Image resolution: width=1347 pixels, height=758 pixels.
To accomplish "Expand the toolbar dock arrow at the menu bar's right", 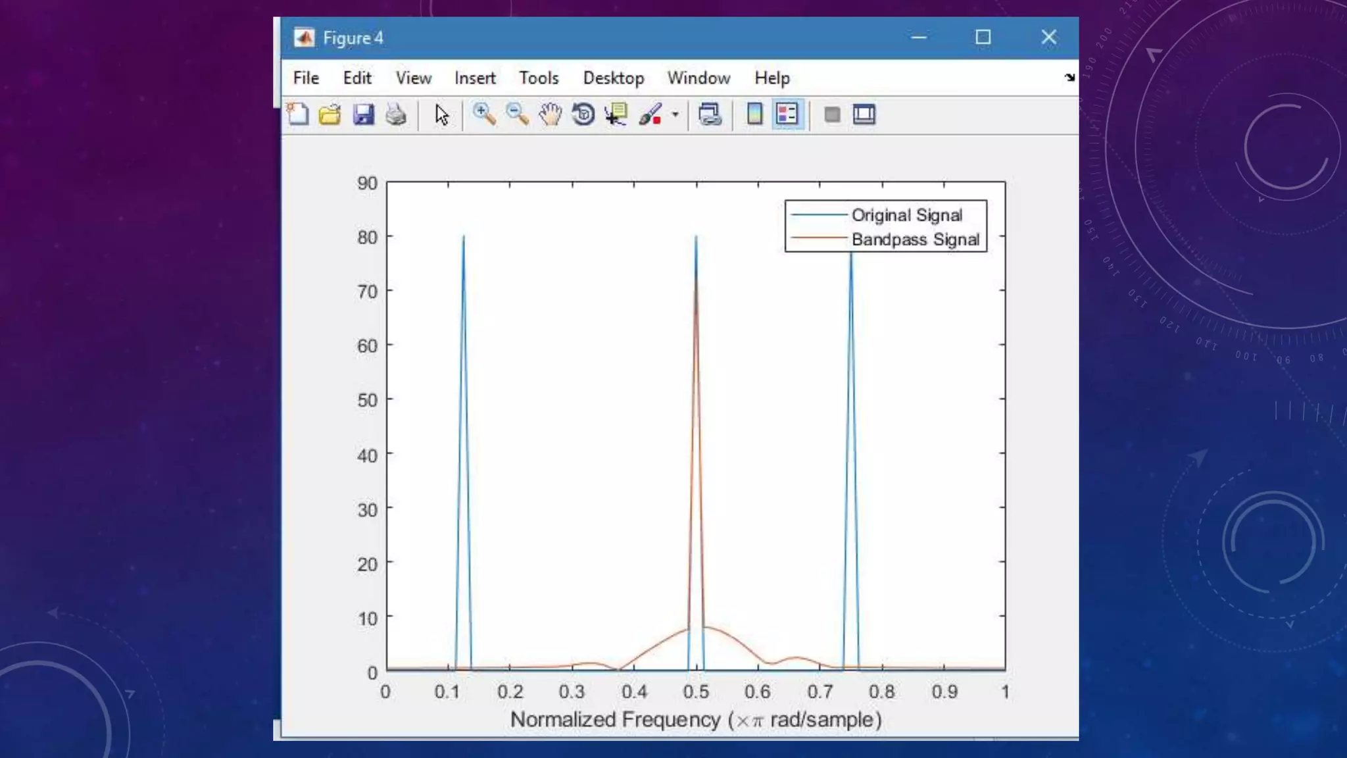I will point(1069,78).
